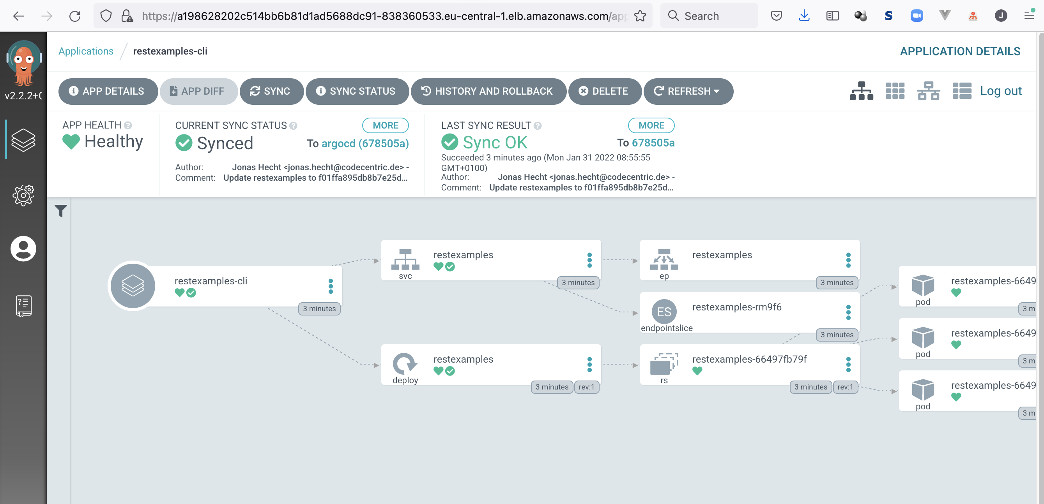Open SYNC STATUS panel
1044x504 pixels.
(357, 91)
